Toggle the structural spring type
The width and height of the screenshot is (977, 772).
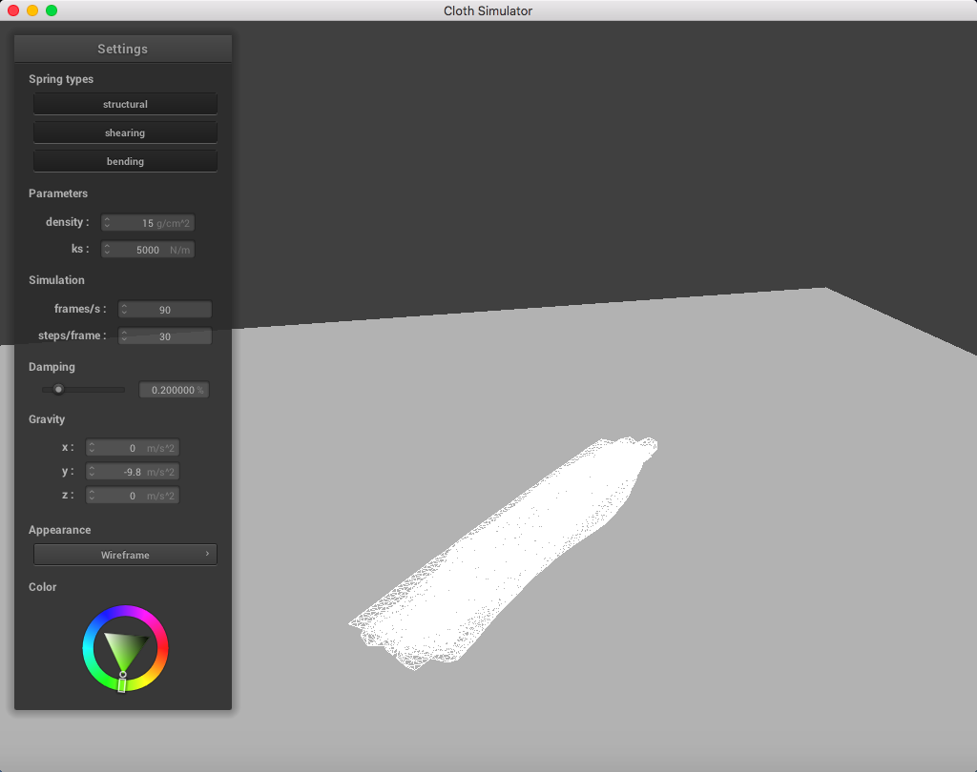[125, 104]
